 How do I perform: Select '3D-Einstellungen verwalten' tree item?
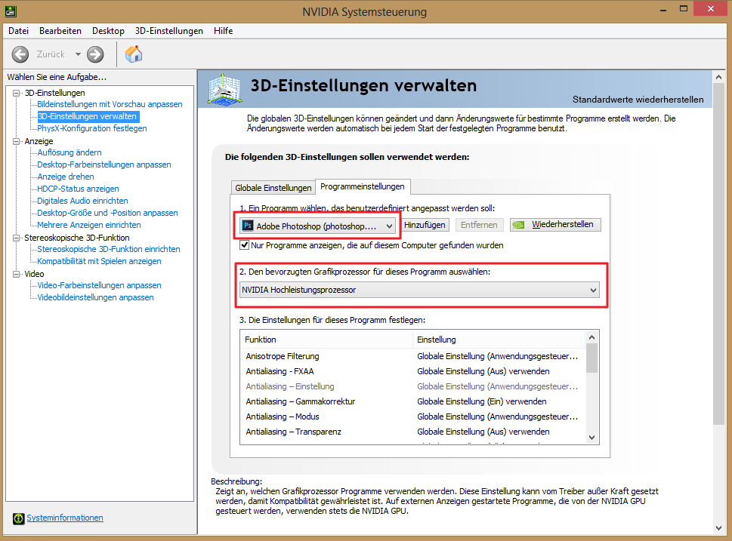click(x=88, y=116)
